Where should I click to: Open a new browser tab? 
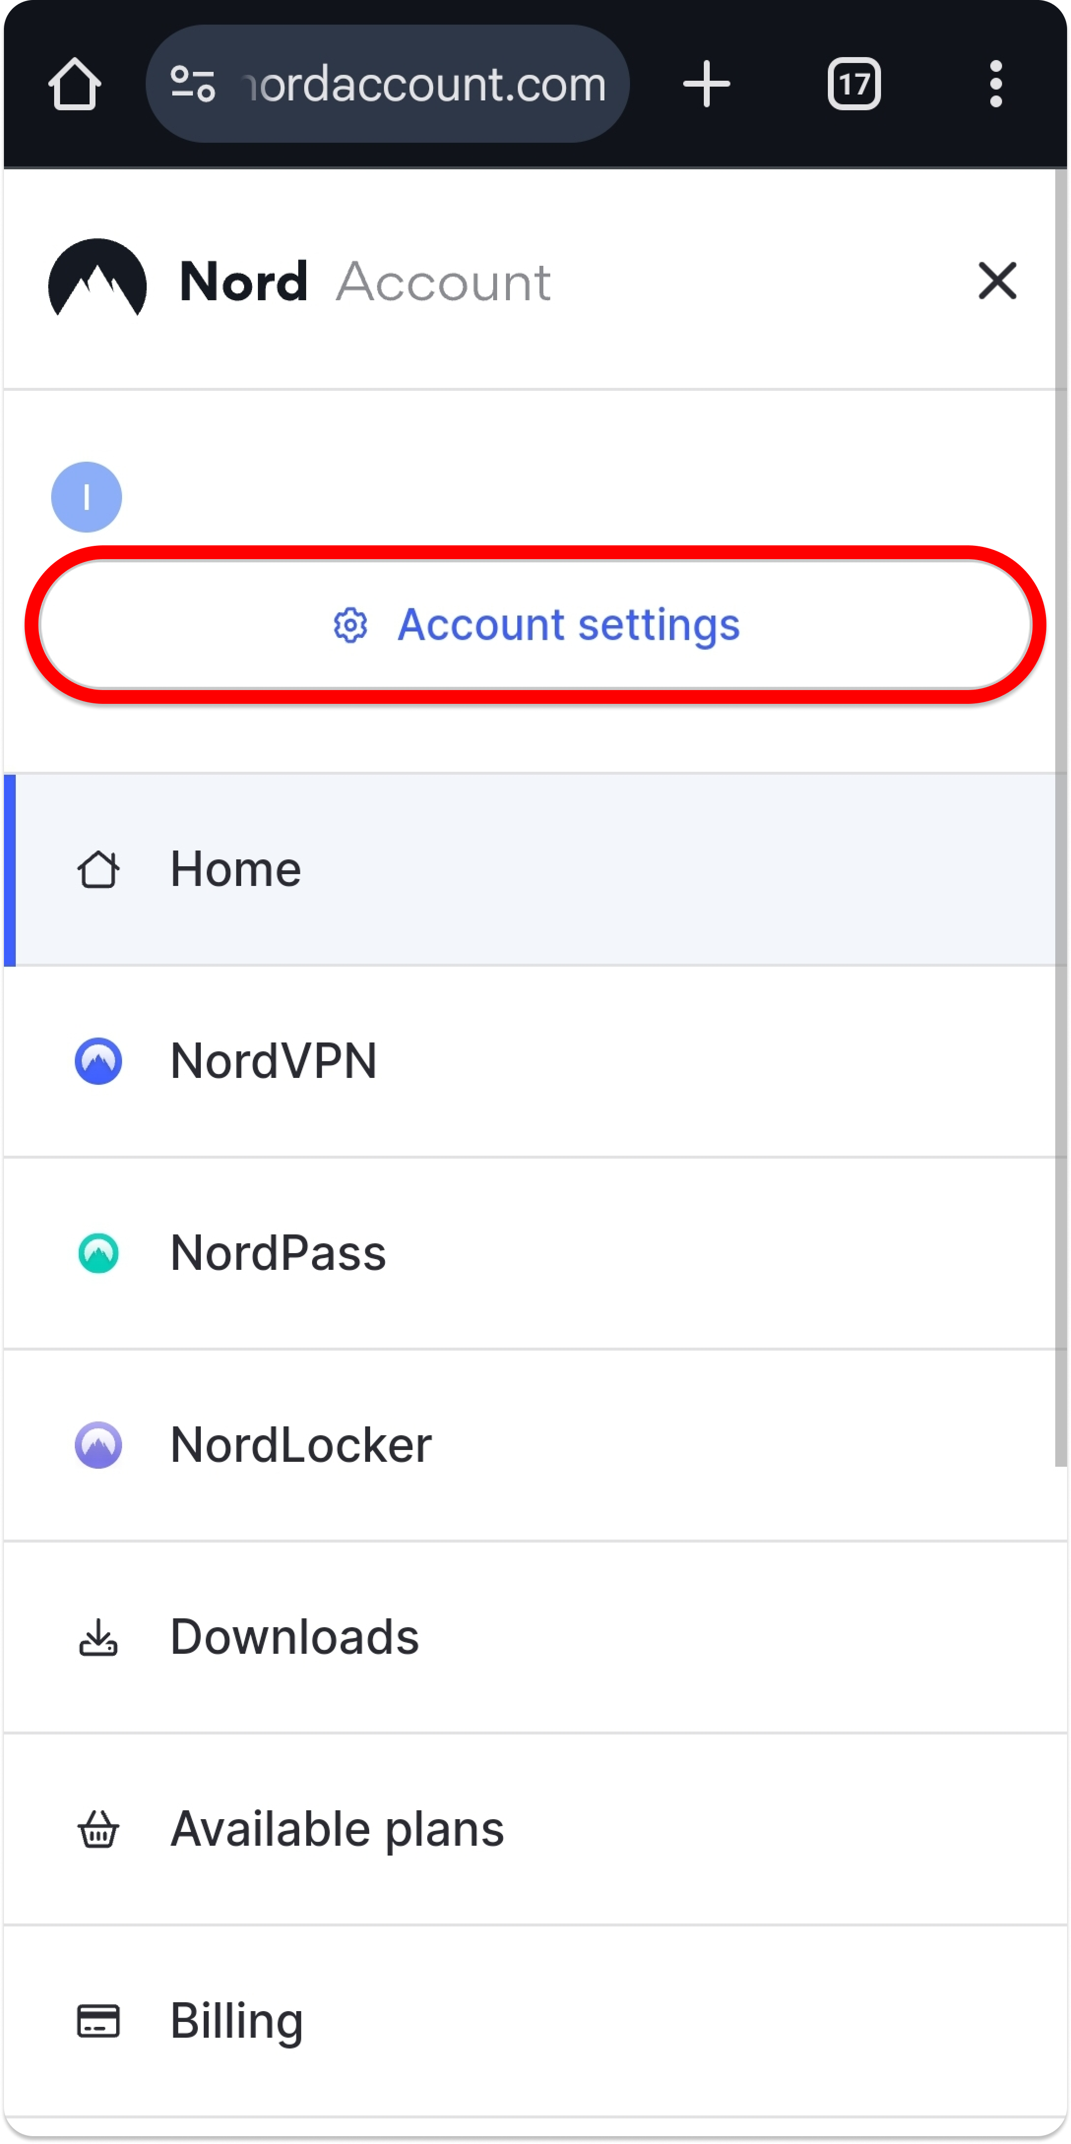[706, 84]
